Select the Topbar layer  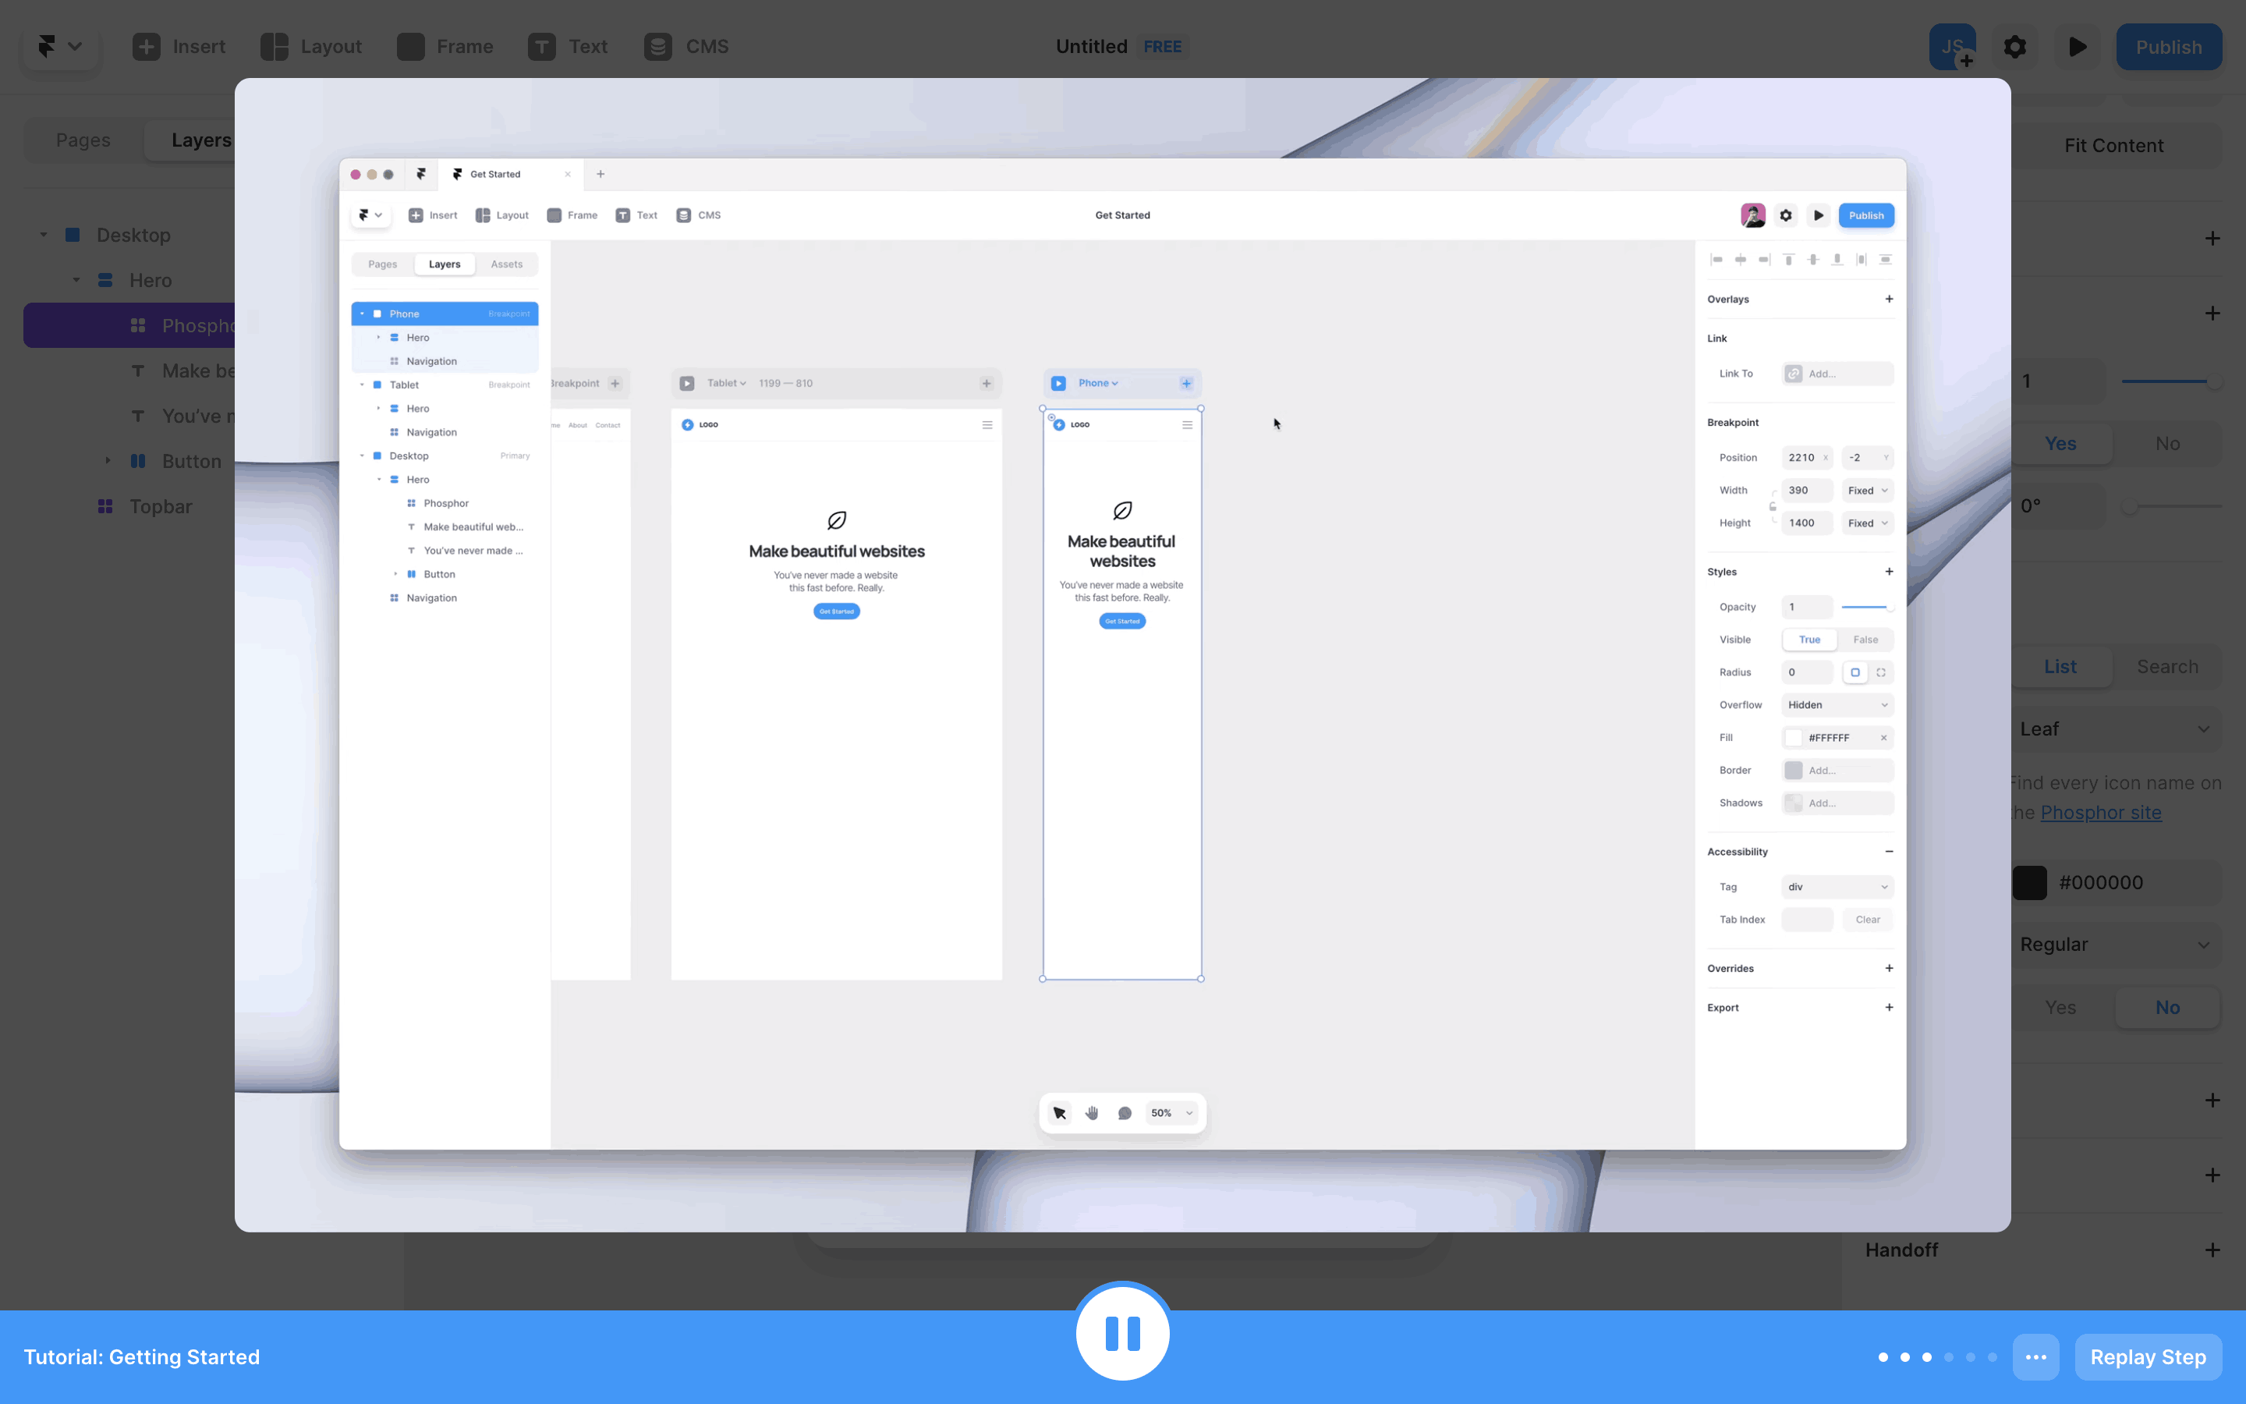(x=161, y=506)
